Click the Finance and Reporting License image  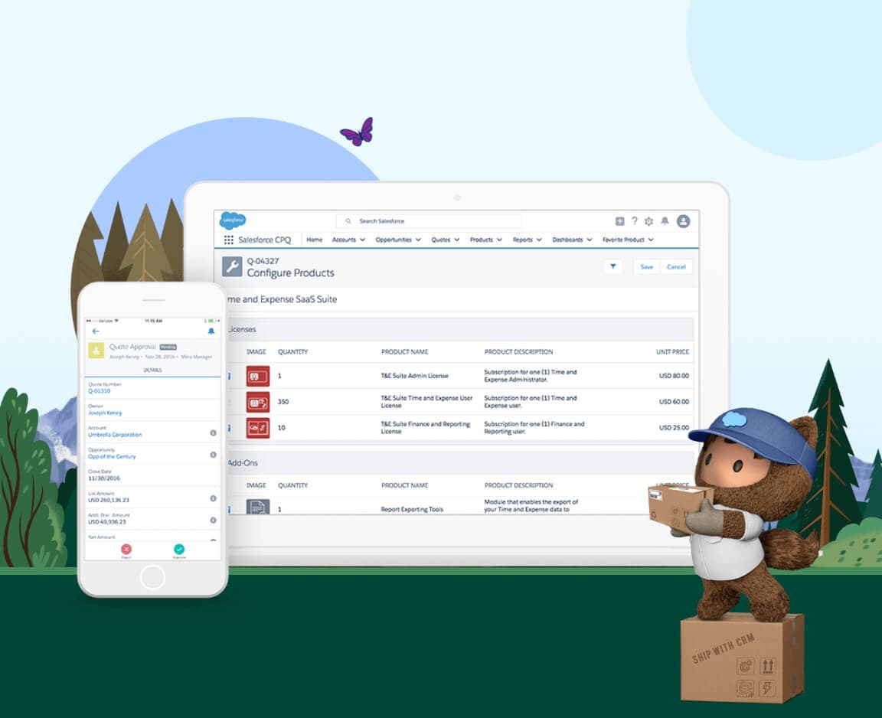point(257,428)
